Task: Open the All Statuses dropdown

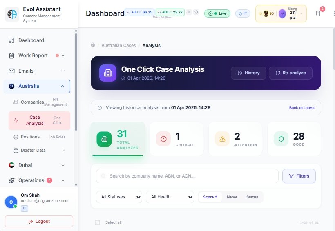Action: click(x=119, y=197)
